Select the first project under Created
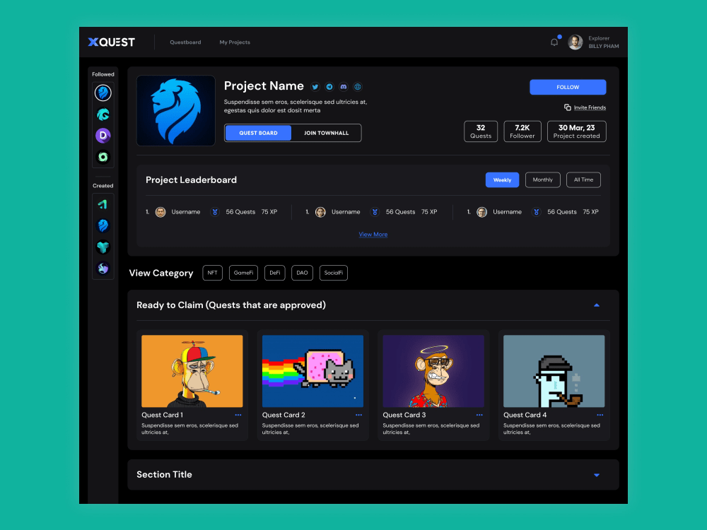The height and width of the screenshot is (530, 707). click(x=103, y=204)
